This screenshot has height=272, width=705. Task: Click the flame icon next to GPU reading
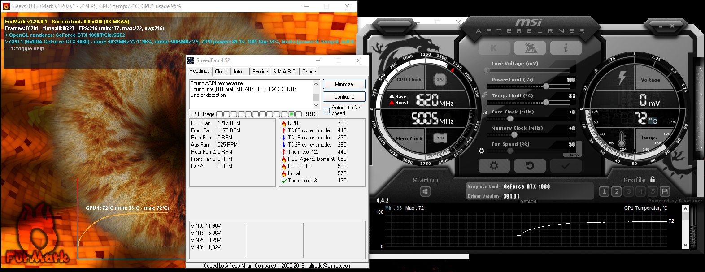point(284,123)
